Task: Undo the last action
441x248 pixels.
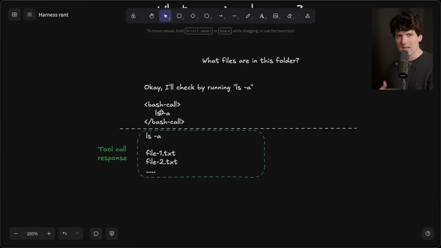Action: pyautogui.click(x=65, y=234)
